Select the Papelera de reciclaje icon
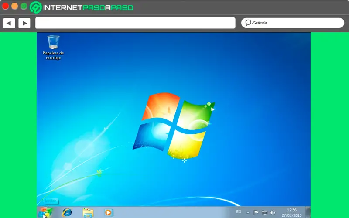 coord(53,48)
